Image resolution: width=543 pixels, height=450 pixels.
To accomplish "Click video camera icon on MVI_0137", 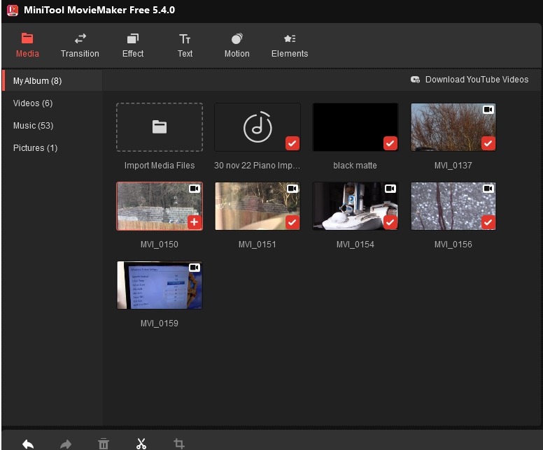I will [x=488, y=110].
